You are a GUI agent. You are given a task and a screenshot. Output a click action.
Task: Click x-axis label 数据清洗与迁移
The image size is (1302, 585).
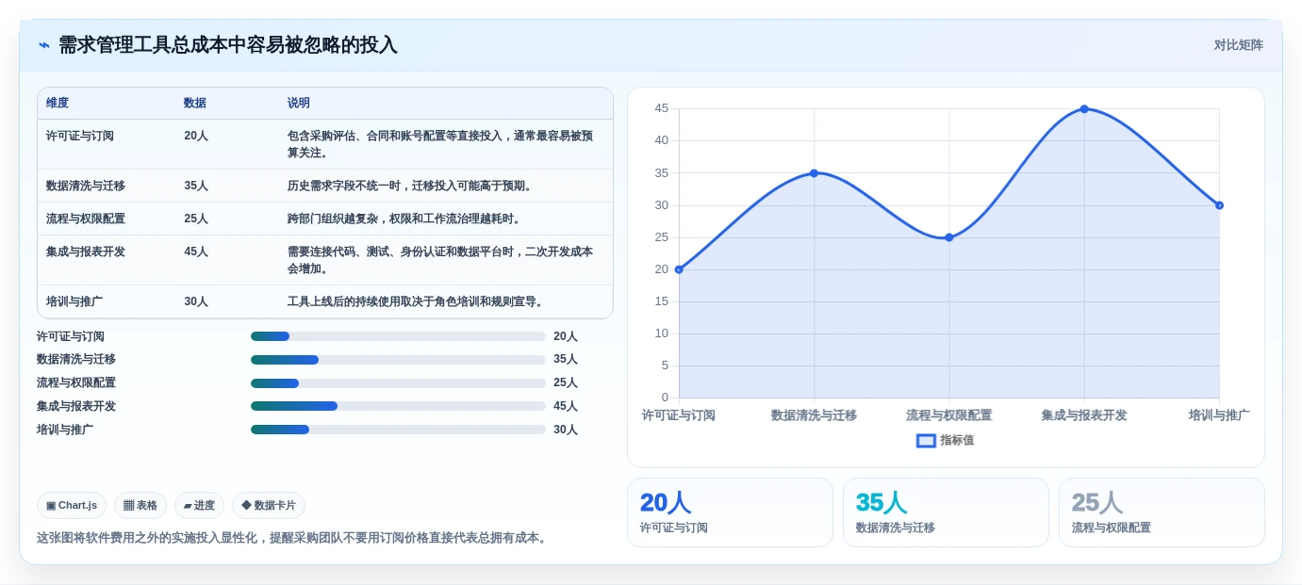point(814,415)
